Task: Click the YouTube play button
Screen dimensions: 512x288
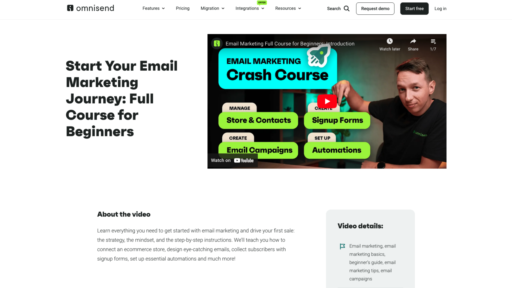Action: pyautogui.click(x=327, y=101)
